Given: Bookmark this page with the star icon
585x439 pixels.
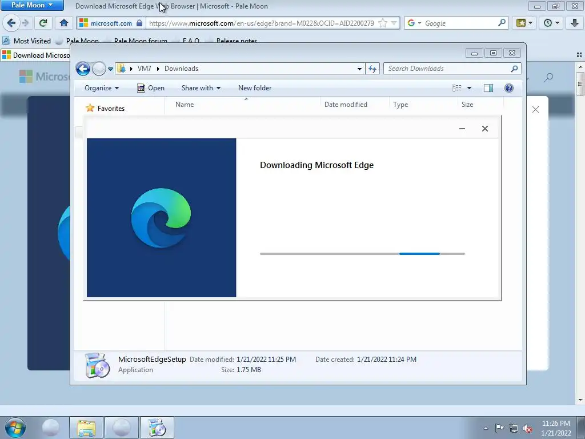Looking at the screenshot, I should (382, 23).
